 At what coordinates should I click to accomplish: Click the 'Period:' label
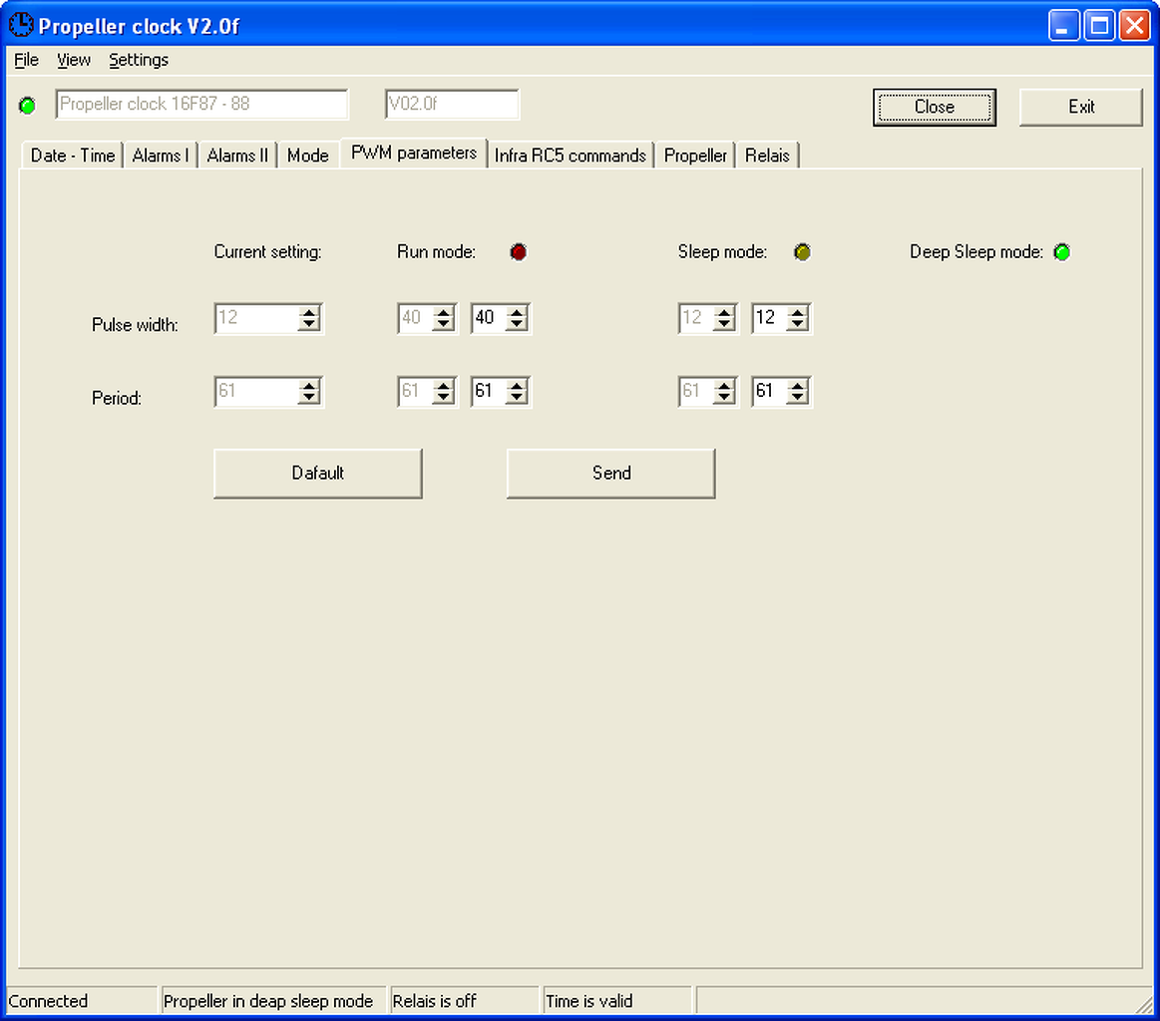tap(116, 399)
